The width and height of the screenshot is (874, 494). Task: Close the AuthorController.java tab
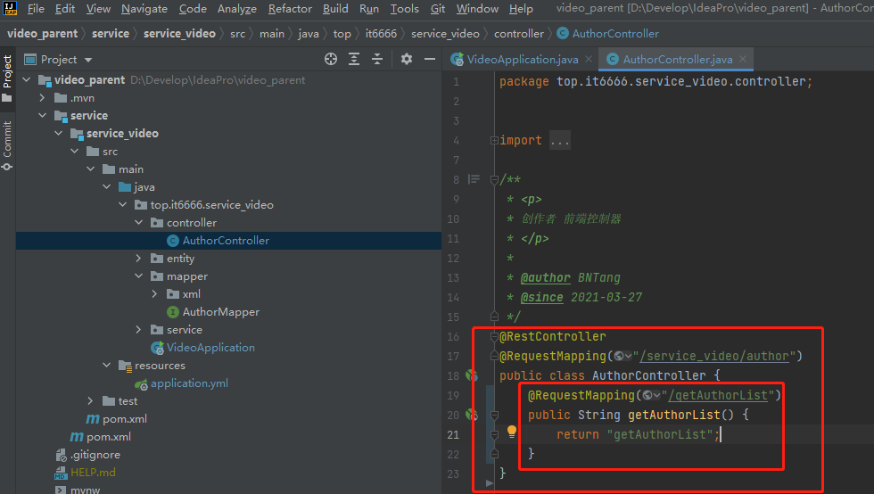[743, 59]
